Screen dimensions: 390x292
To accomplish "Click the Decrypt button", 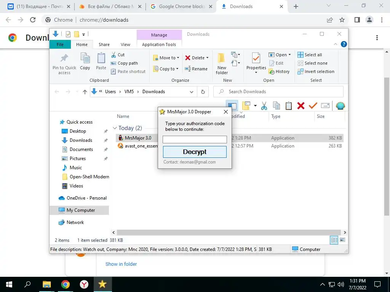I will click(195, 152).
